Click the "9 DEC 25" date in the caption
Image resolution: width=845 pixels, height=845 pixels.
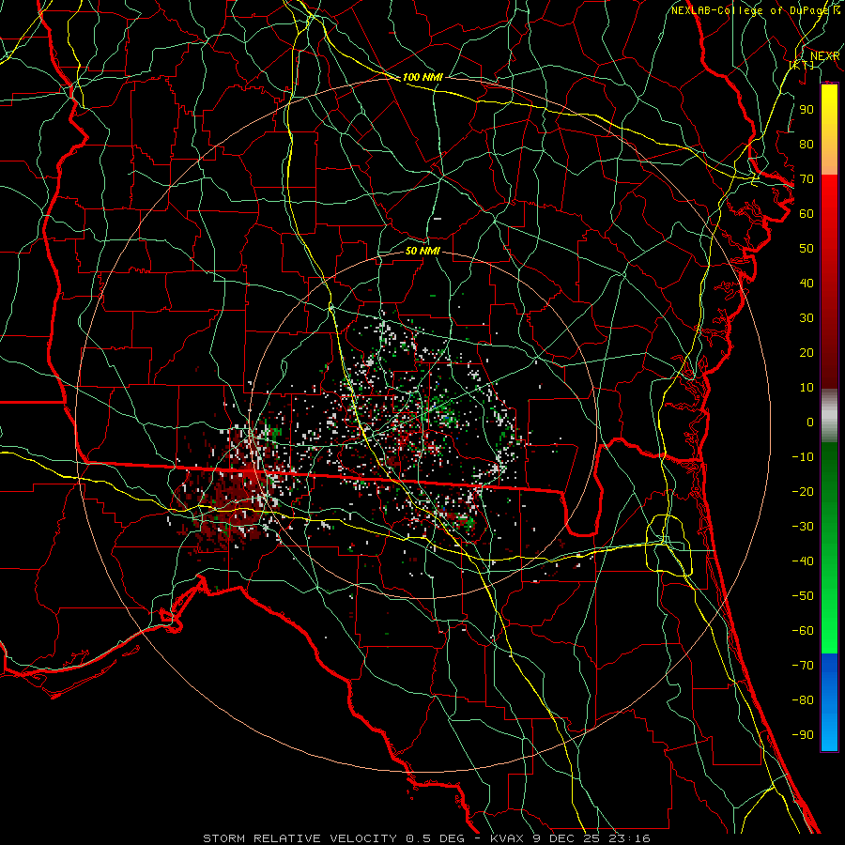click(x=567, y=838)
